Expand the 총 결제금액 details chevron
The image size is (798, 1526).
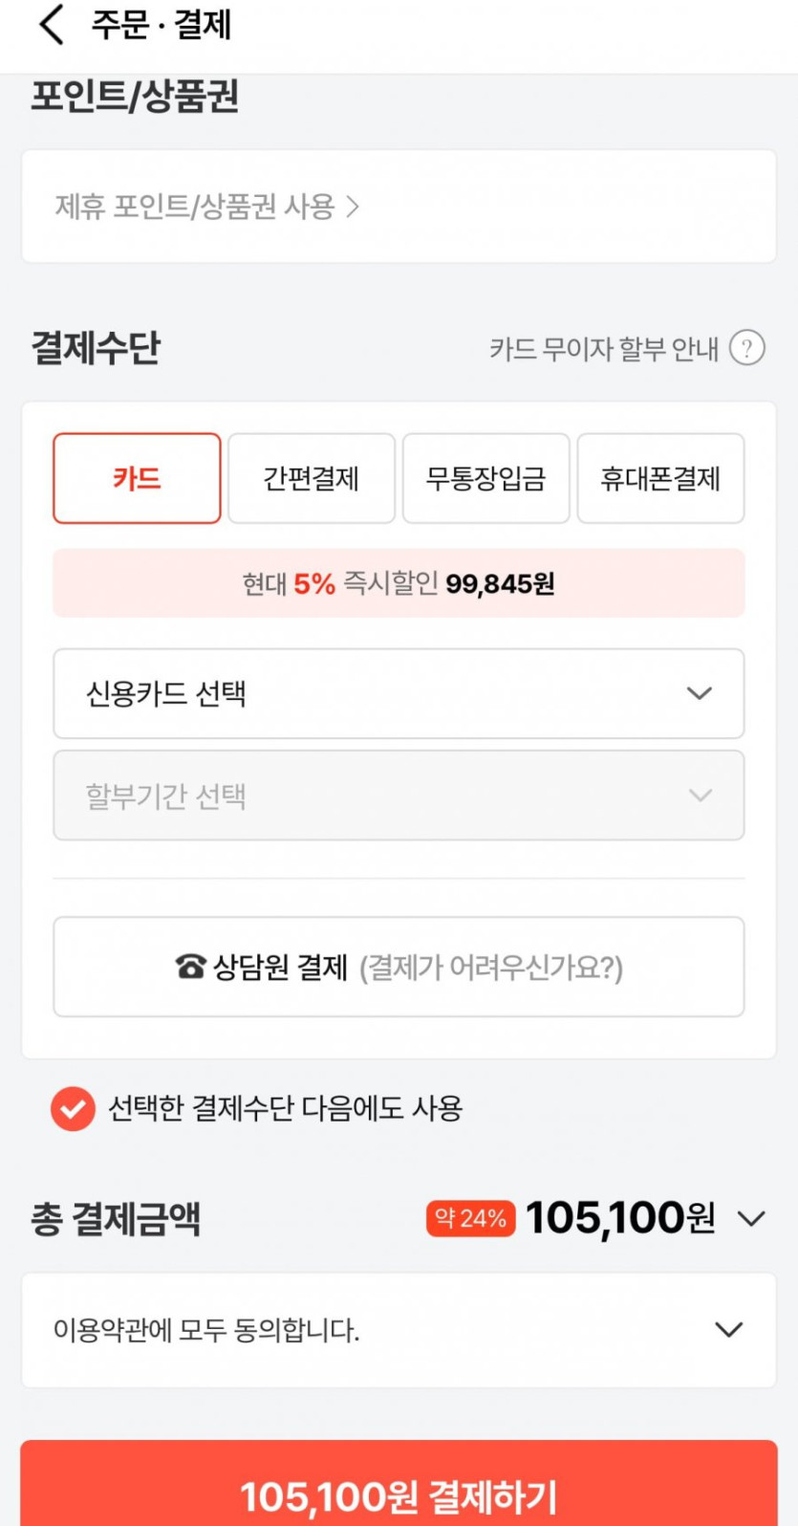click(x=751, y=1218)
